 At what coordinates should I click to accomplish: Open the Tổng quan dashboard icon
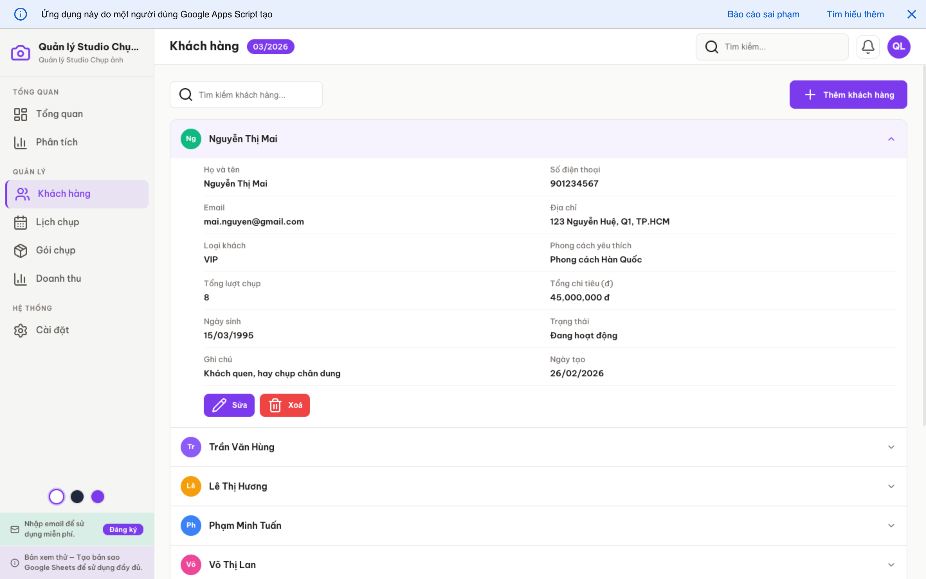[x=20, y=113]
